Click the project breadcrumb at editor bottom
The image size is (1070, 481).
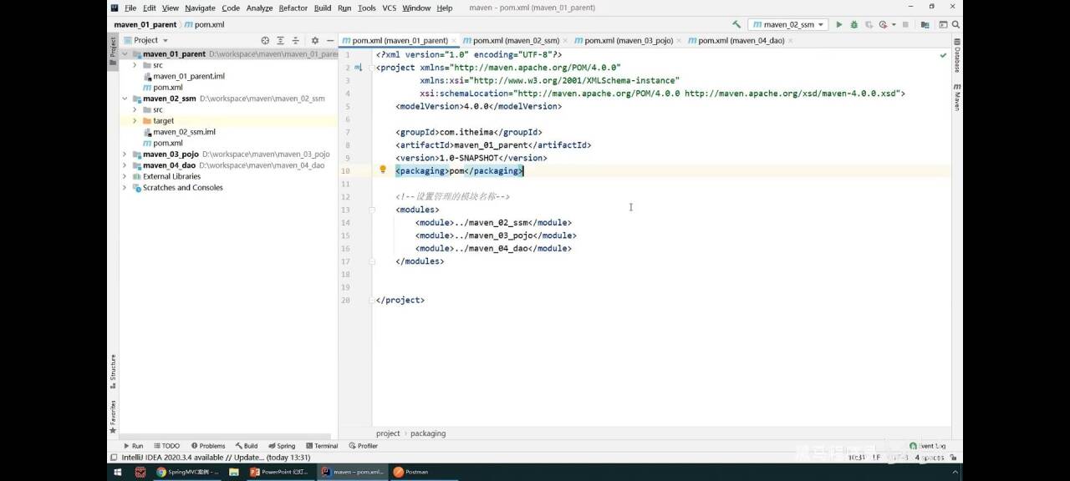(x=388, y=433)
